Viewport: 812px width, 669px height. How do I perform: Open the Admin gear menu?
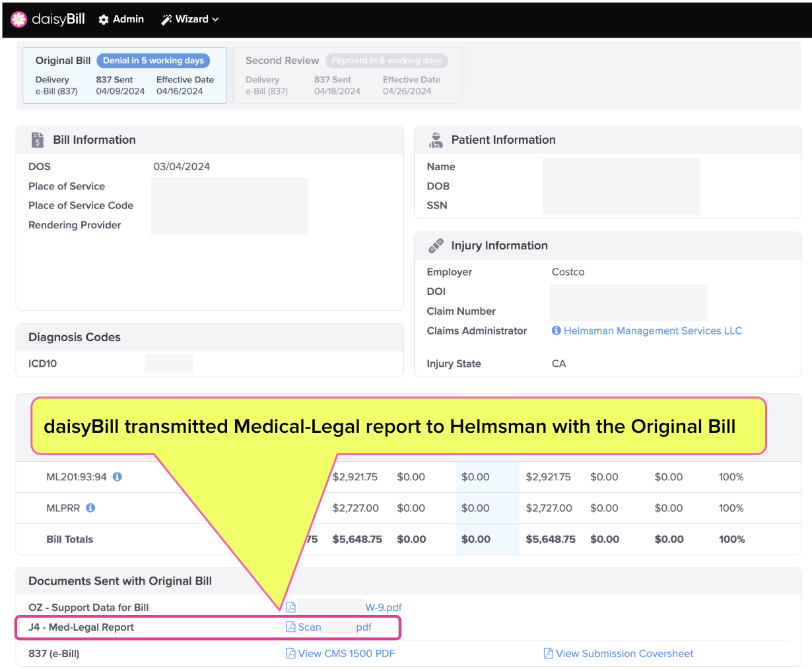click(x=121, y=19)
